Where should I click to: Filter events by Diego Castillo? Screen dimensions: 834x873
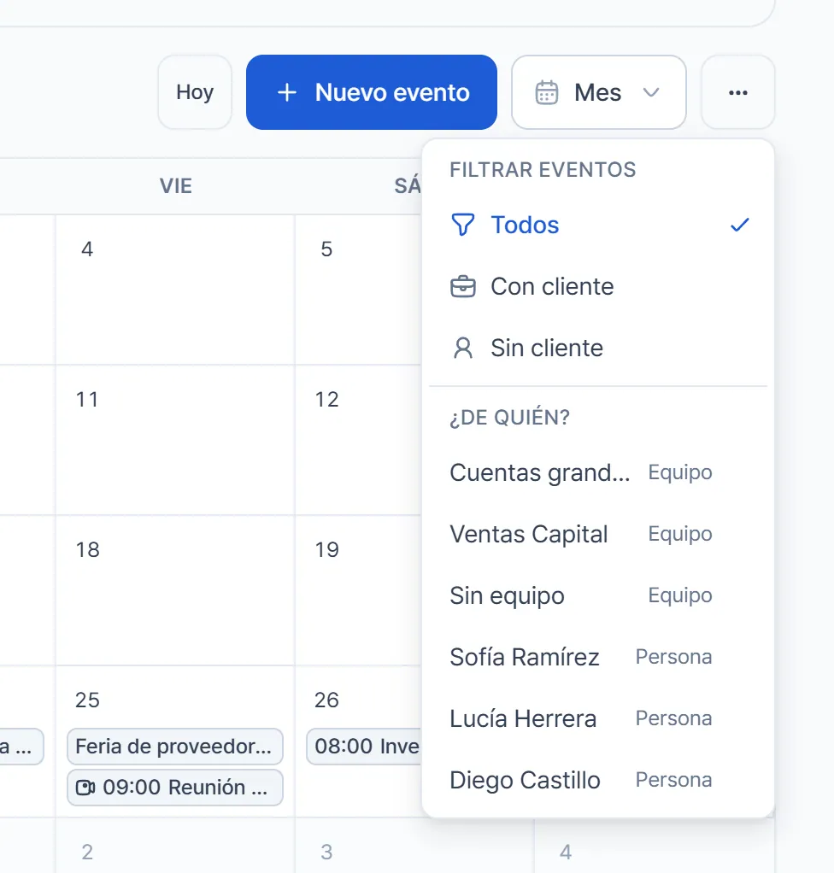point(598,780)
